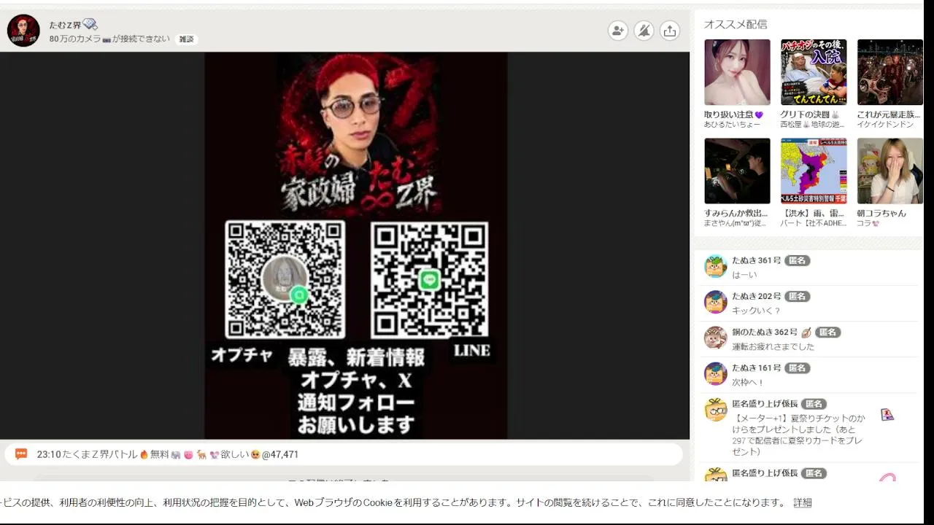
Task: Click the オススメ配信 section heading
Action: (736, 24)
